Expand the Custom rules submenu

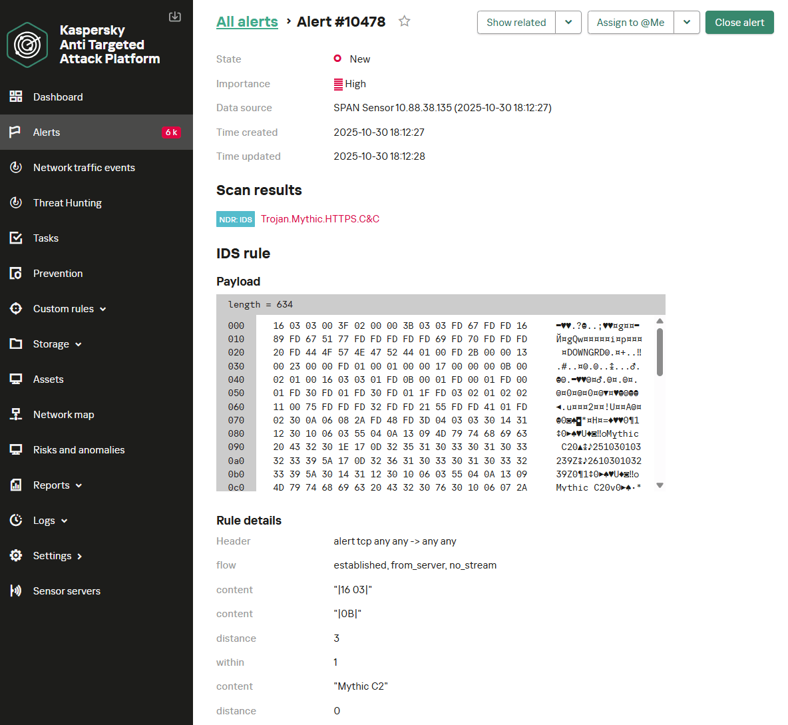(103, 309)
